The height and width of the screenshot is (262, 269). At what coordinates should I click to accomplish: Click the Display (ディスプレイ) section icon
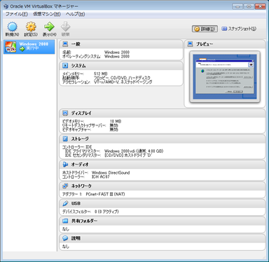[65, 113]
